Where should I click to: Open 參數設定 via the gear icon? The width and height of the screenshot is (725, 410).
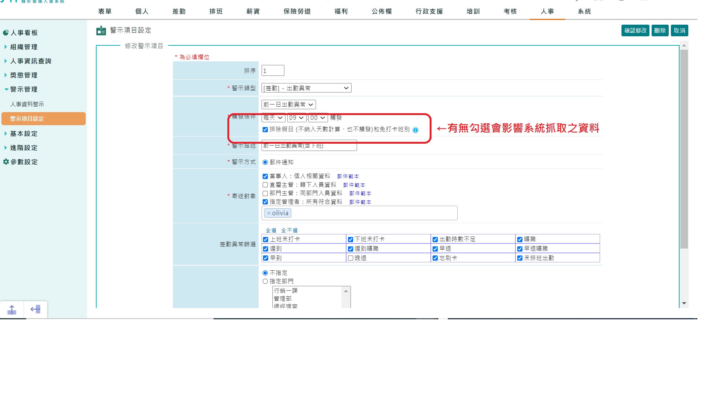point(5,162)
